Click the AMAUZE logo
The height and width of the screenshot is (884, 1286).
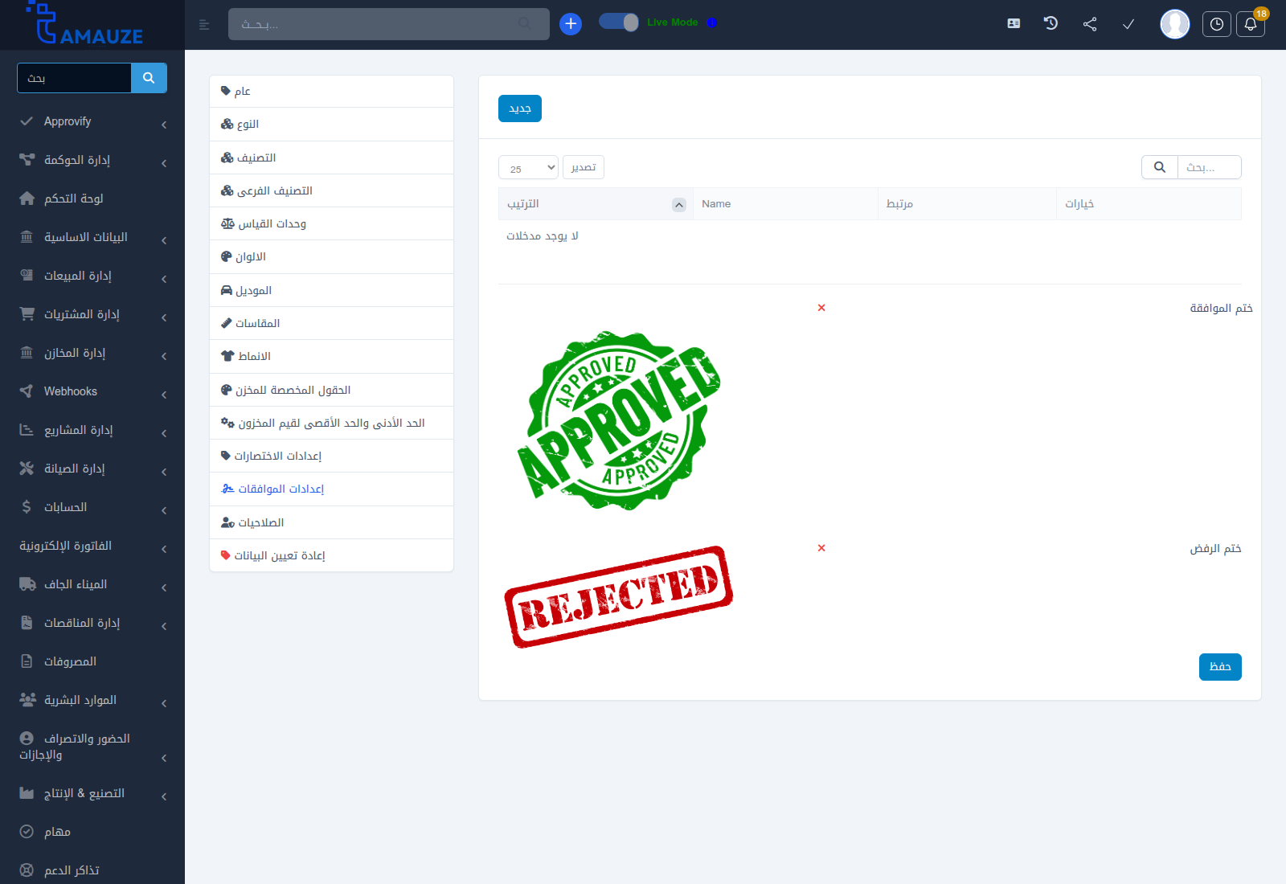coord(85,23)
